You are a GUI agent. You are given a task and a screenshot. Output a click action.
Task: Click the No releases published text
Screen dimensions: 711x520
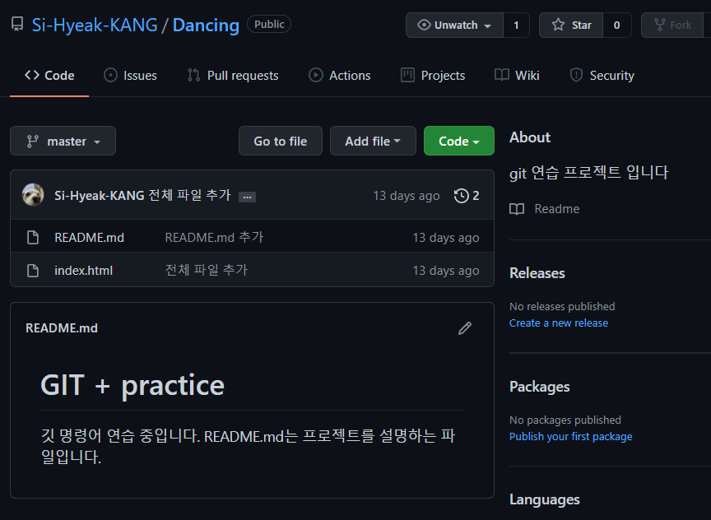(562, 306)
